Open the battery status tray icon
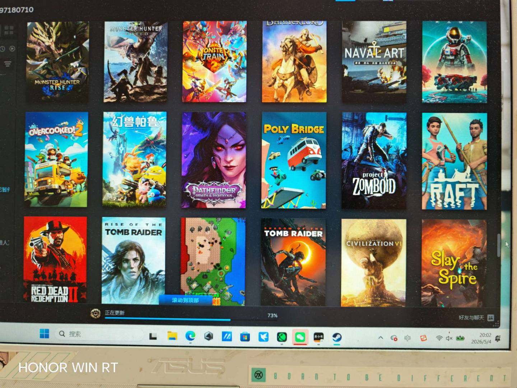 tap(460, 338)
